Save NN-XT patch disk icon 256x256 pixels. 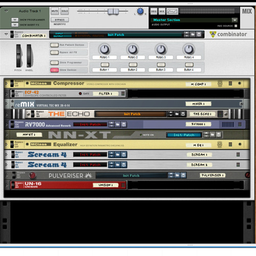(219, 135)
